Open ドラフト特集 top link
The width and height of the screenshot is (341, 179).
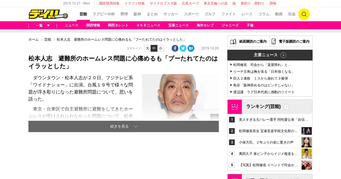click(135, 3)
